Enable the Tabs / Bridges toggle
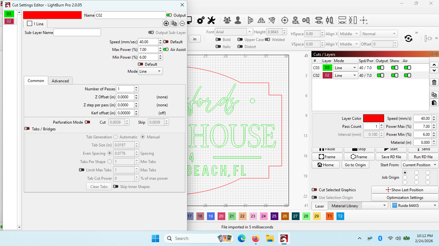 point(27,129)
